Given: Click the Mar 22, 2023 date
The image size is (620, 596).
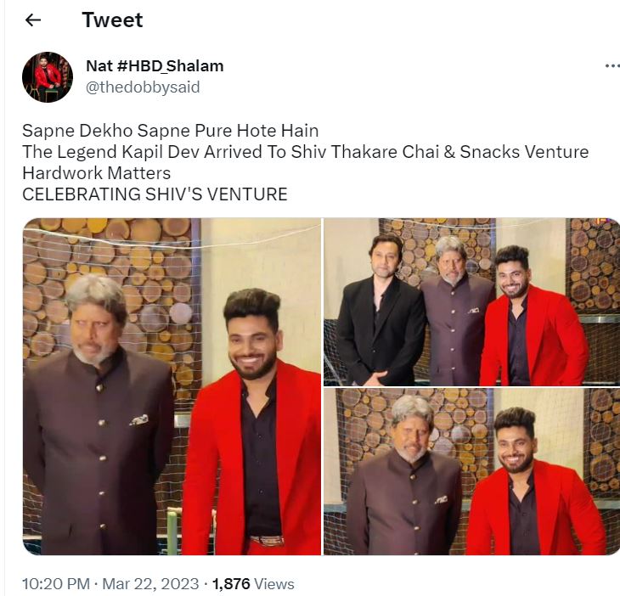Looking at the screenshot, I should pos(150,584).
